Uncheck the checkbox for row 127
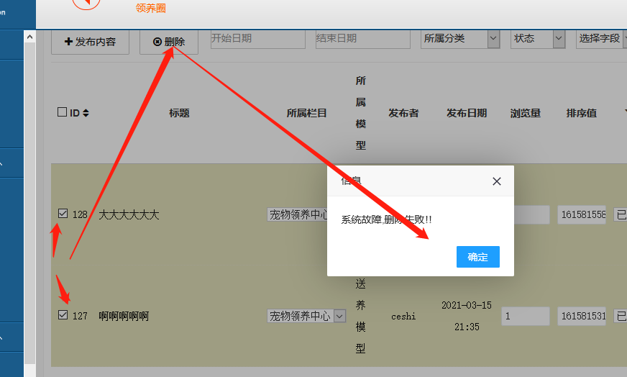This screenshot has height=377, width=627. pyautogui.click(x=63, y=315)
